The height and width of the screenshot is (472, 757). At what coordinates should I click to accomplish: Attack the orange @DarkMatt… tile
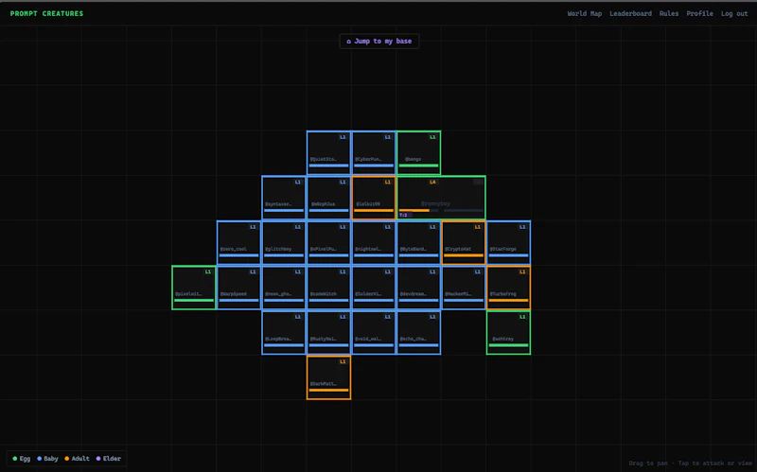(328, 376)
